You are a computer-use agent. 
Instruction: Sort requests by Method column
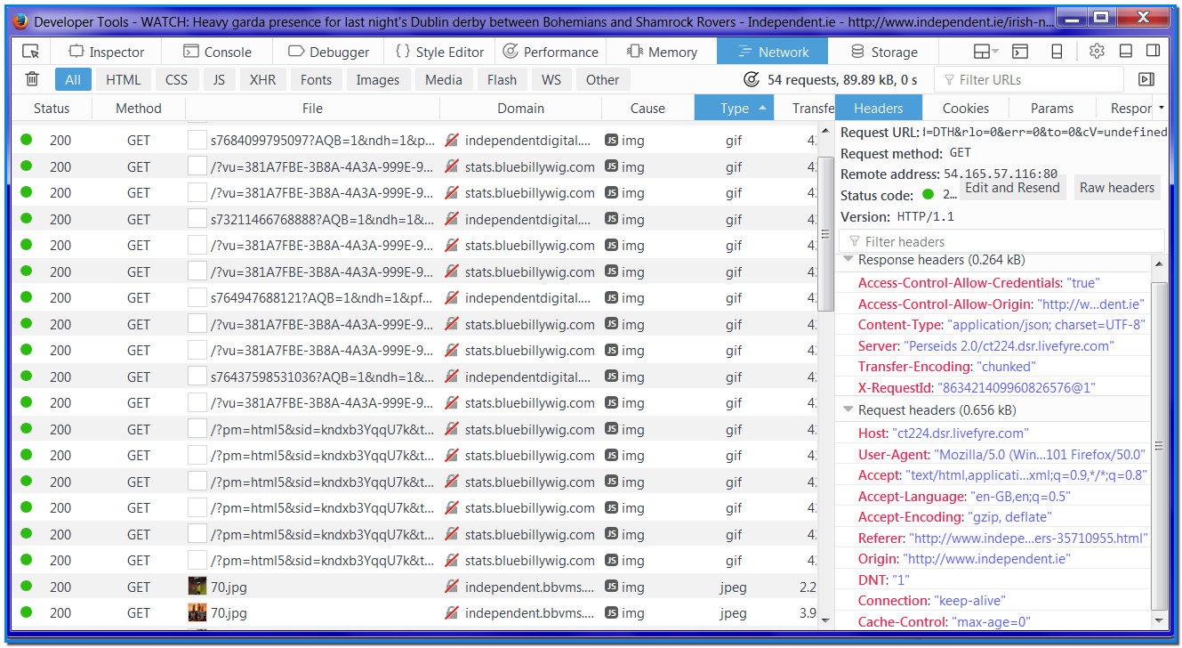(139, 109)
